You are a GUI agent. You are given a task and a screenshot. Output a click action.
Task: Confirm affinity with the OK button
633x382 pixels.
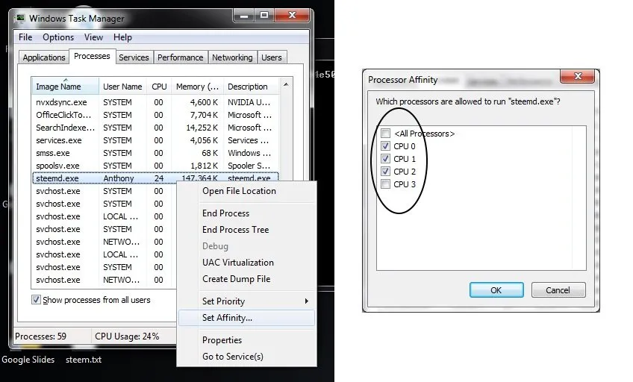point(496,290)
